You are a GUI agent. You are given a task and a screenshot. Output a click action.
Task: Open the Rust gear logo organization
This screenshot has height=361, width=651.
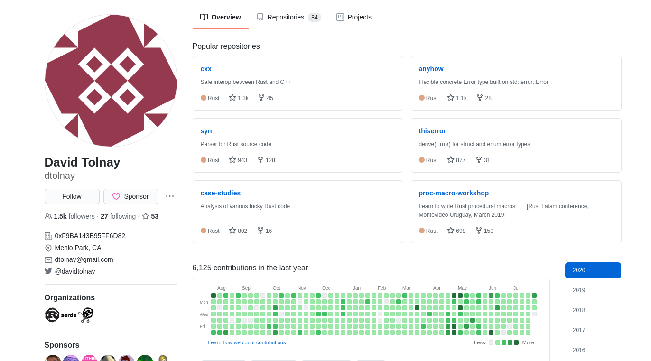[x=52, y=315]
